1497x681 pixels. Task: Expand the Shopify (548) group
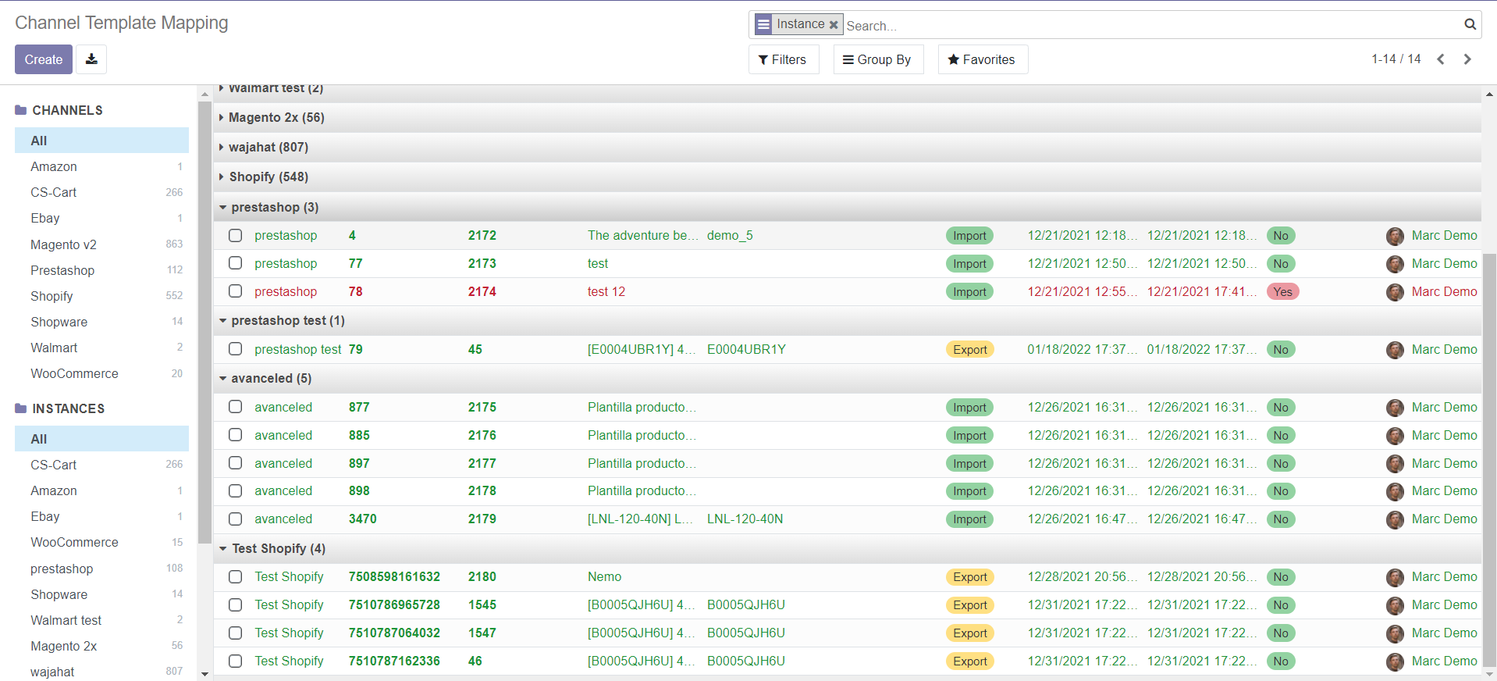click(x=268, y=176)
